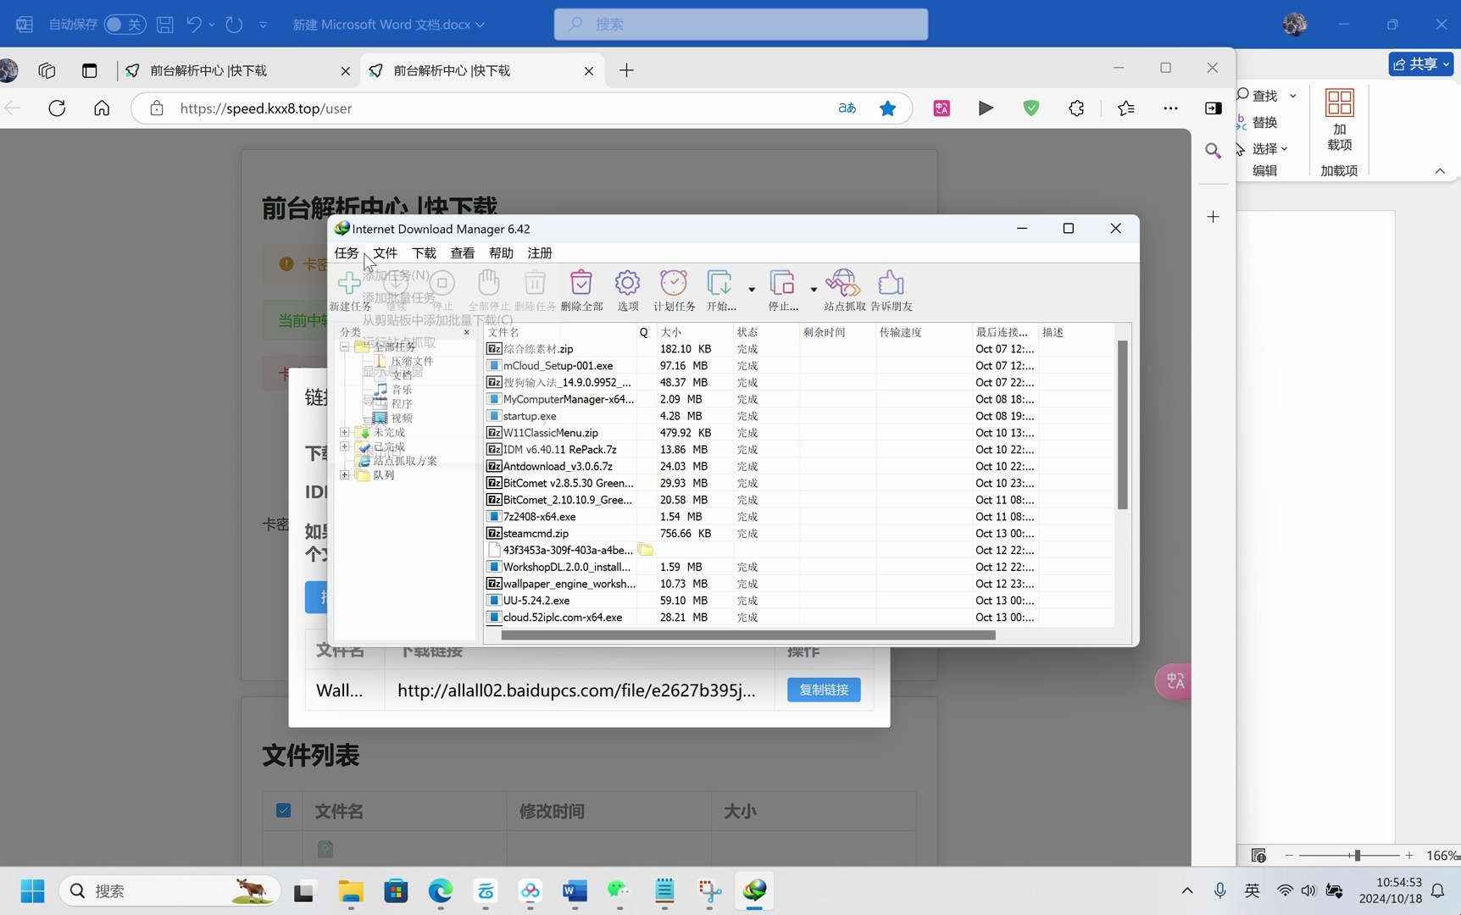Toggle the 文件名 header checkbox in 文件列表
The image size is (1461, 915).
[x=284, y=811]
